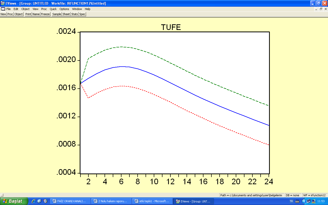
Task: Click the TUFE graph title
Action: point(171,27)
